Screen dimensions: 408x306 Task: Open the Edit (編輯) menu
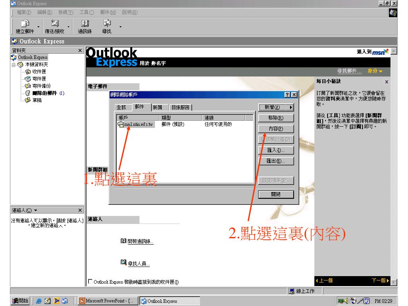coord(45,12)
